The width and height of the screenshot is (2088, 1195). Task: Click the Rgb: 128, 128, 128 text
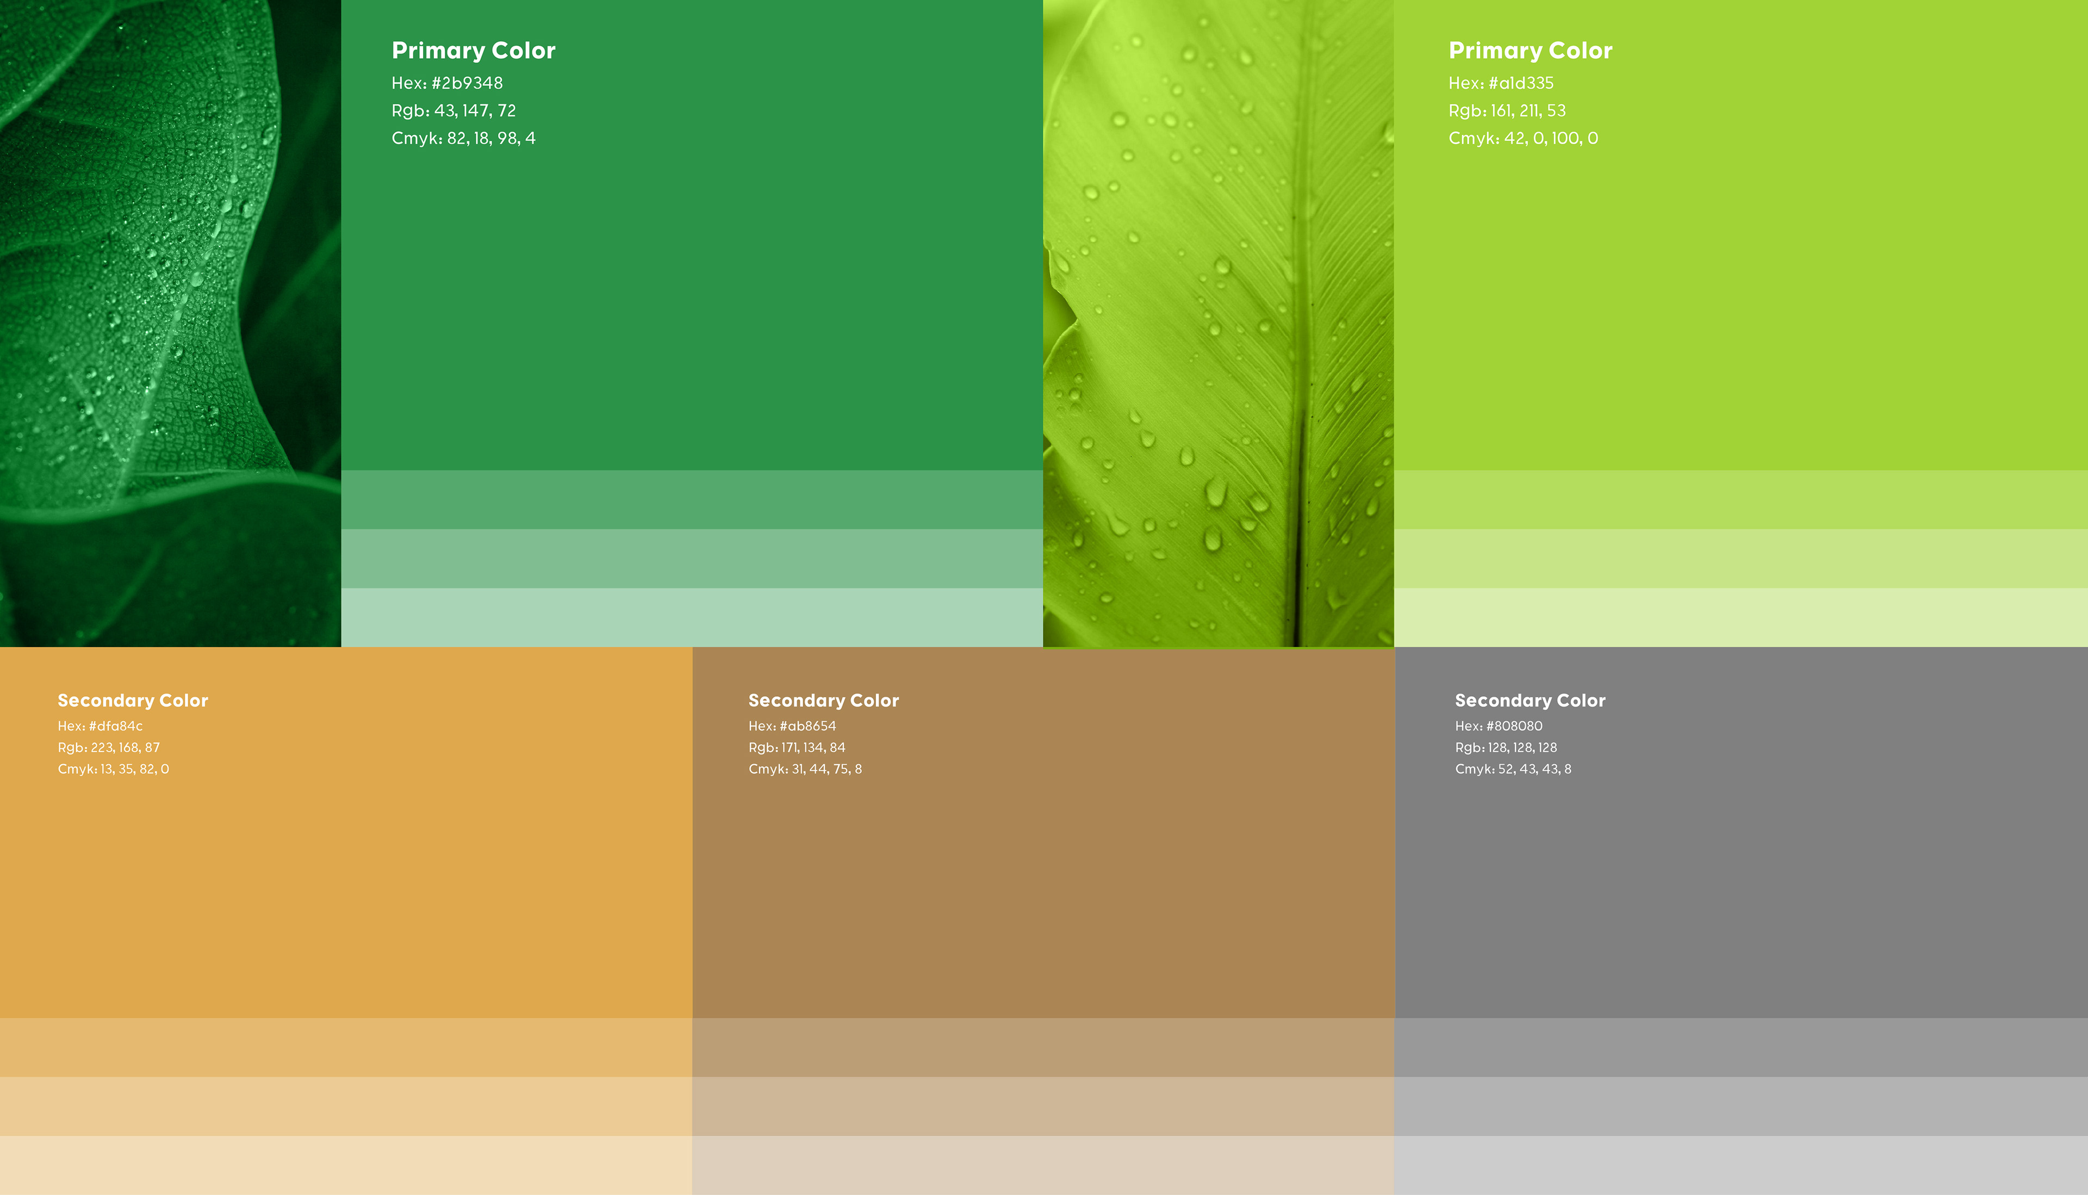[1506, 748]
